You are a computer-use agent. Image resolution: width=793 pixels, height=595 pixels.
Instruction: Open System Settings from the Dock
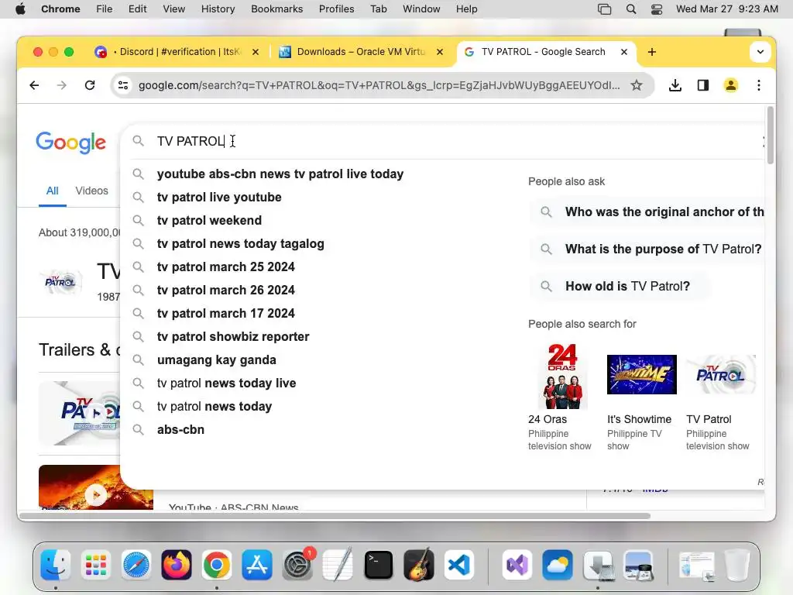pos(297,565)
